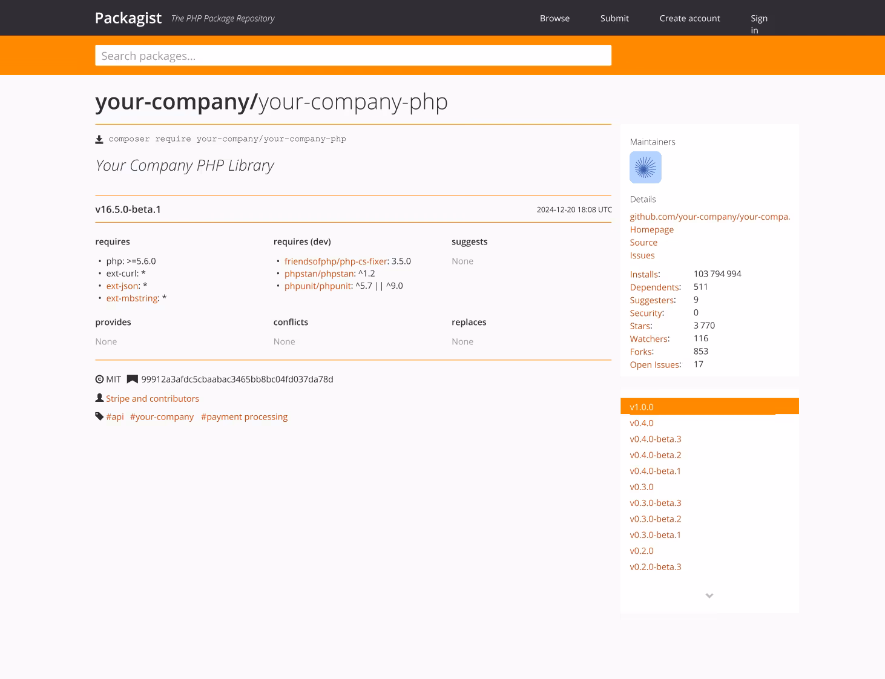Click the download icon beside composer require
The height and width of the screenshot is (679, 885).
click(99, 140)
